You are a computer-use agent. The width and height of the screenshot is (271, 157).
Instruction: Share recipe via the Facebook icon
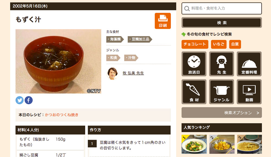[28, 100]
